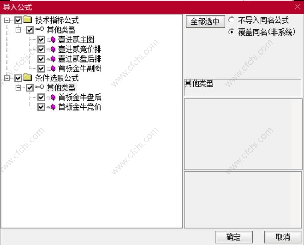Click the key icon of 其他类型 under 技术指标公式
Screen dimensions: 304x245
(40, 29)
